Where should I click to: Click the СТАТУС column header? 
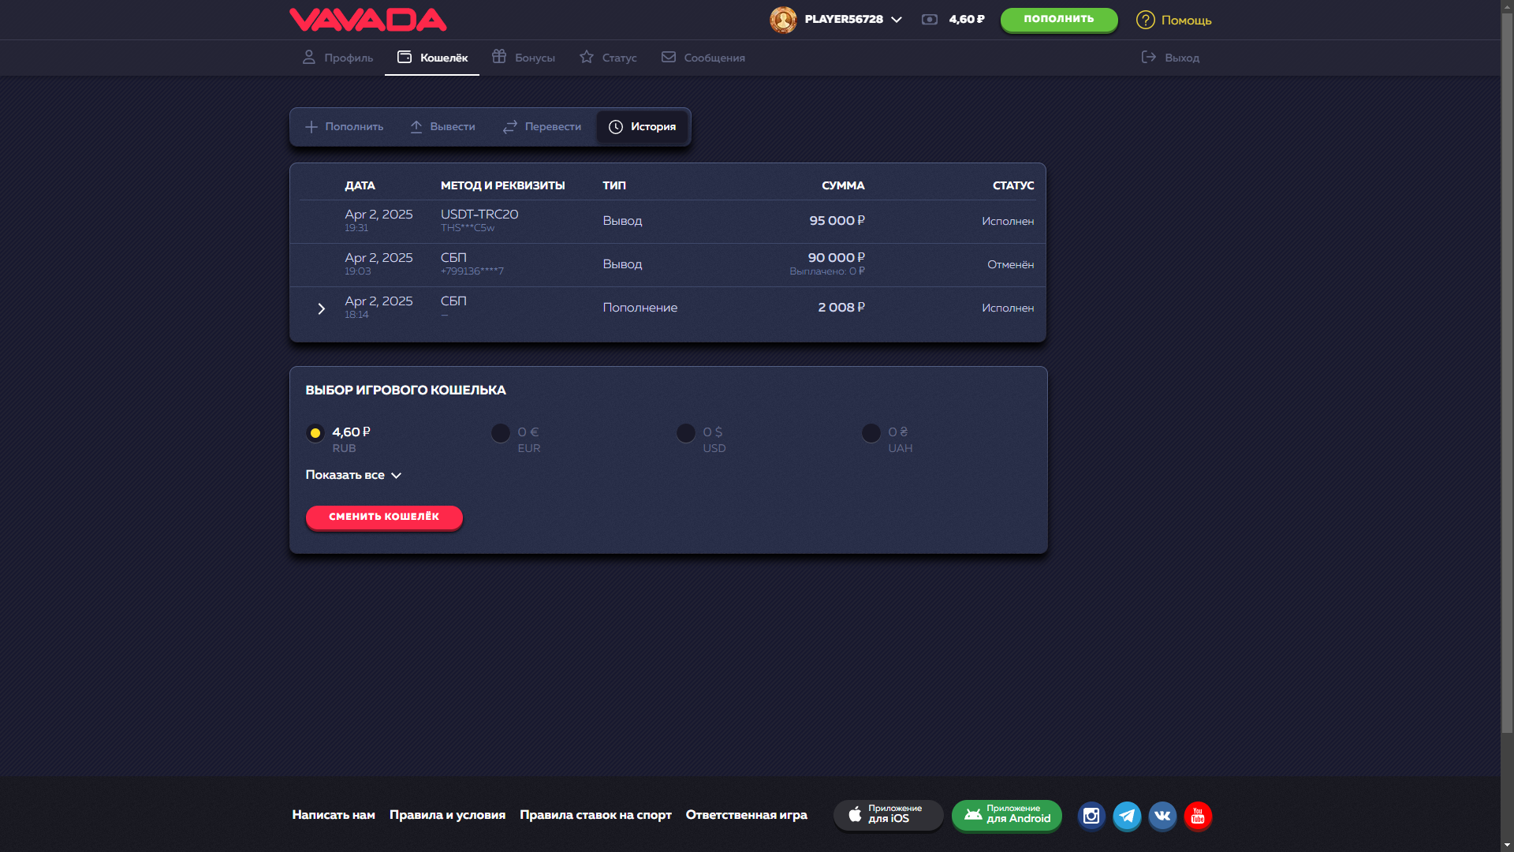(x=1013, y=185)
